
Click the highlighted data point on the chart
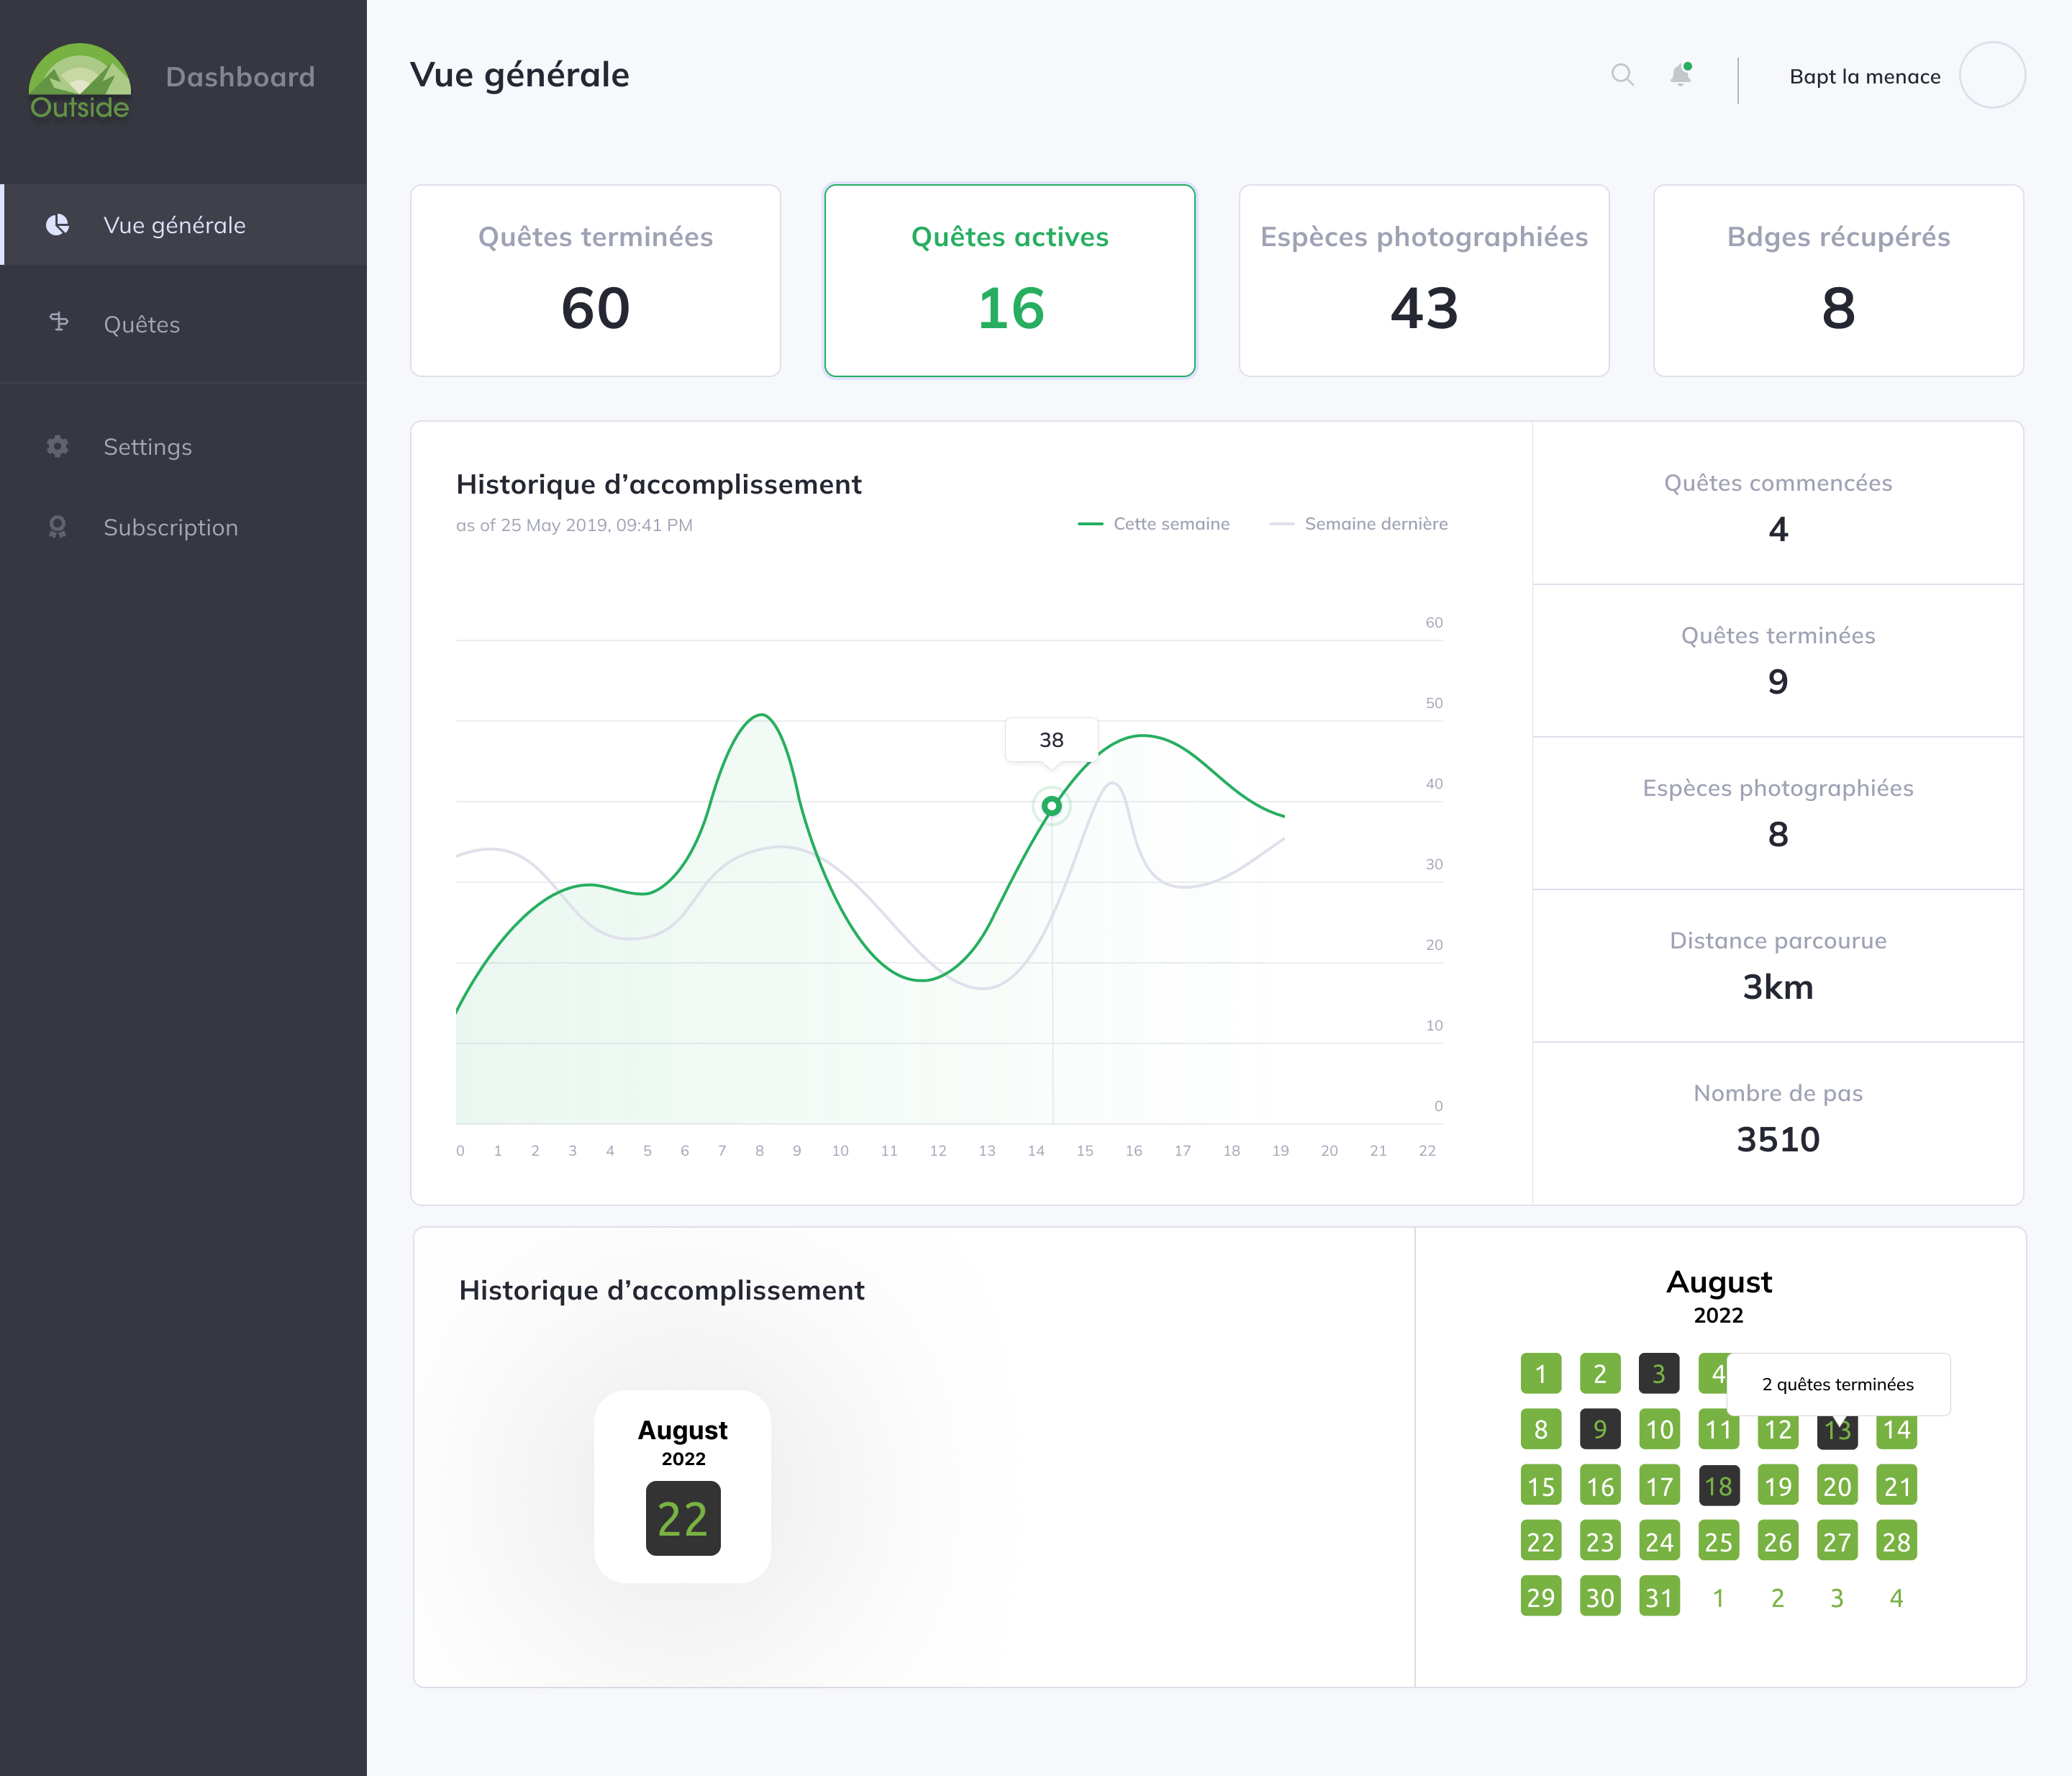click(1052, 806)
